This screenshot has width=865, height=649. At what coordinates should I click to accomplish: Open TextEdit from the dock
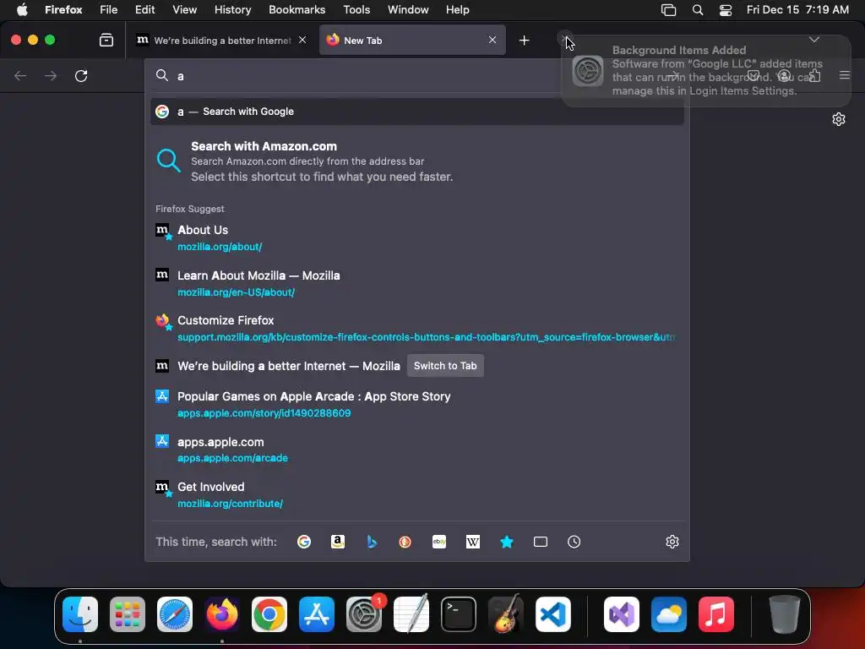(x=411, y=614)
